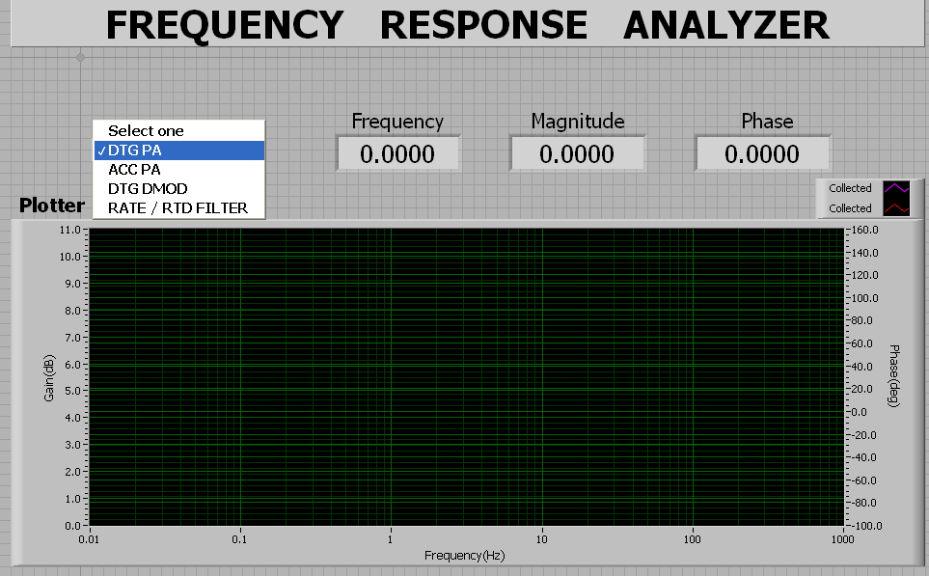Click the red Collected plot swatch

coord(896,208)
